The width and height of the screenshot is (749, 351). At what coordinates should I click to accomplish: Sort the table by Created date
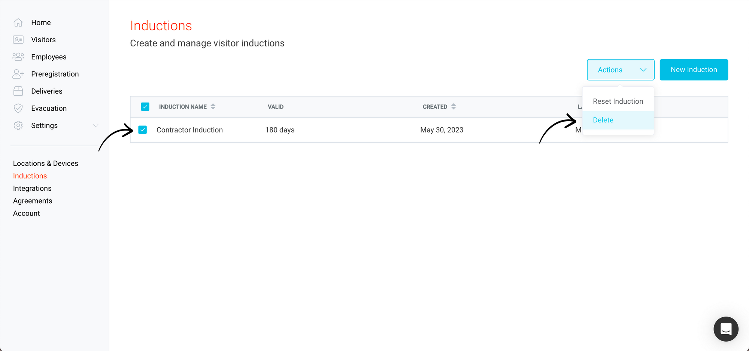click(453, 106)
